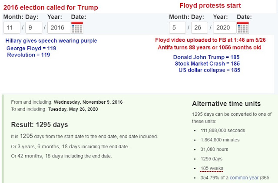Select the start Year field showing 2016
Image resolution: width=278 pixels, height=183 pixels.
click(59, 28)
